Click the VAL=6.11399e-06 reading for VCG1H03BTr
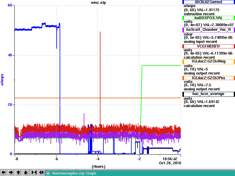Image resolution: width=235 pixels, height=176 pixels. coord(217,53)
